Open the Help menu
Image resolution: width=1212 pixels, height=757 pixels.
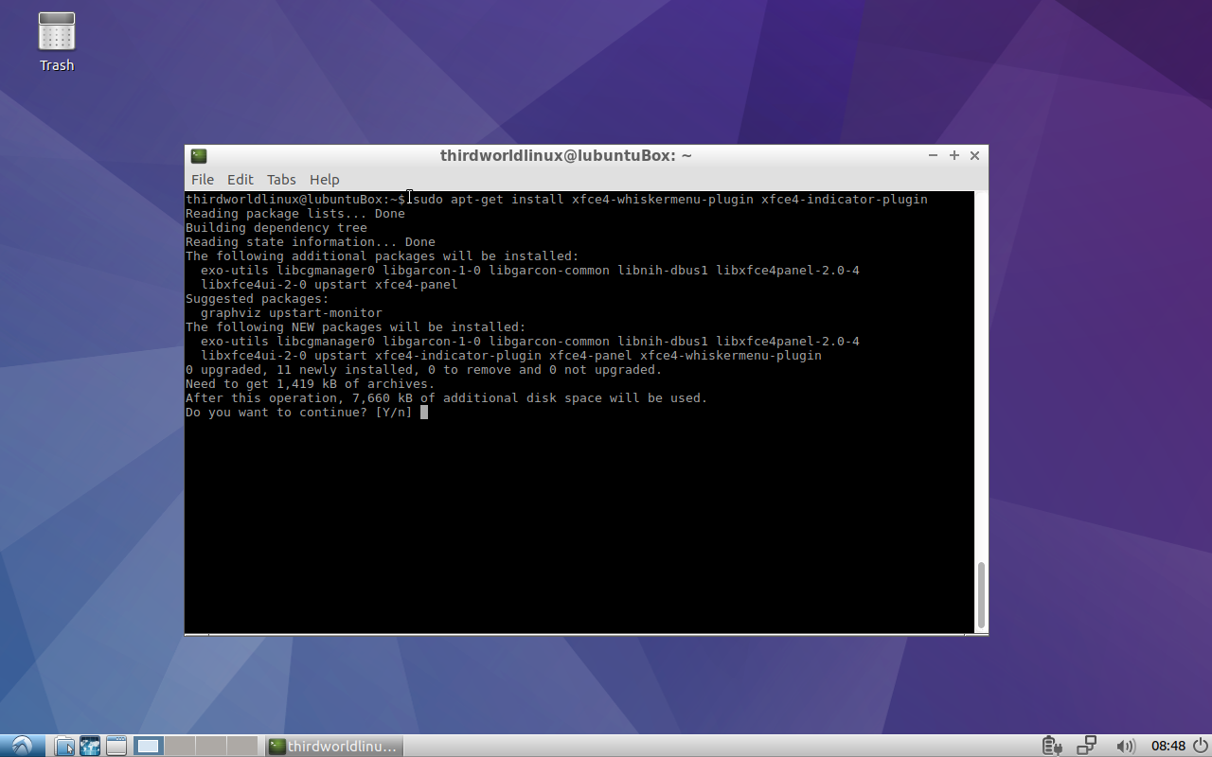[324, 179]
